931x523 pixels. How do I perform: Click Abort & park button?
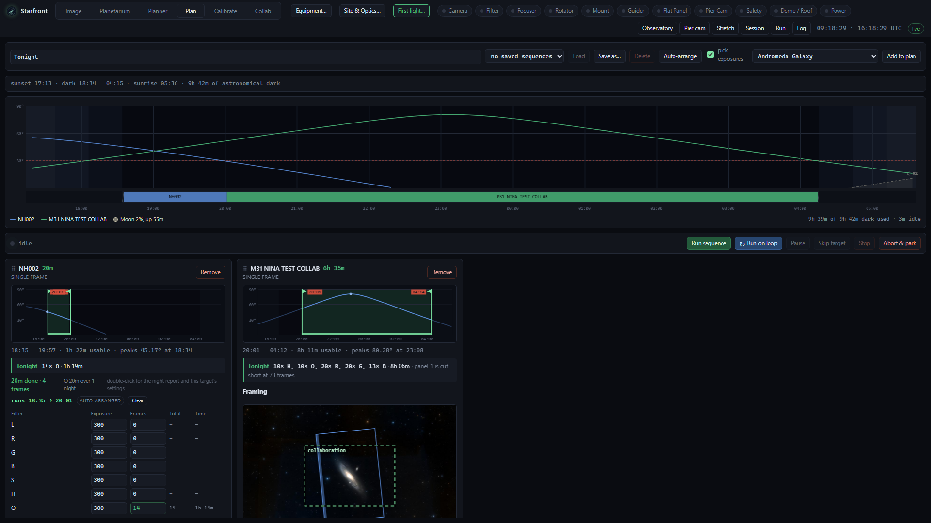coord(899,243)
